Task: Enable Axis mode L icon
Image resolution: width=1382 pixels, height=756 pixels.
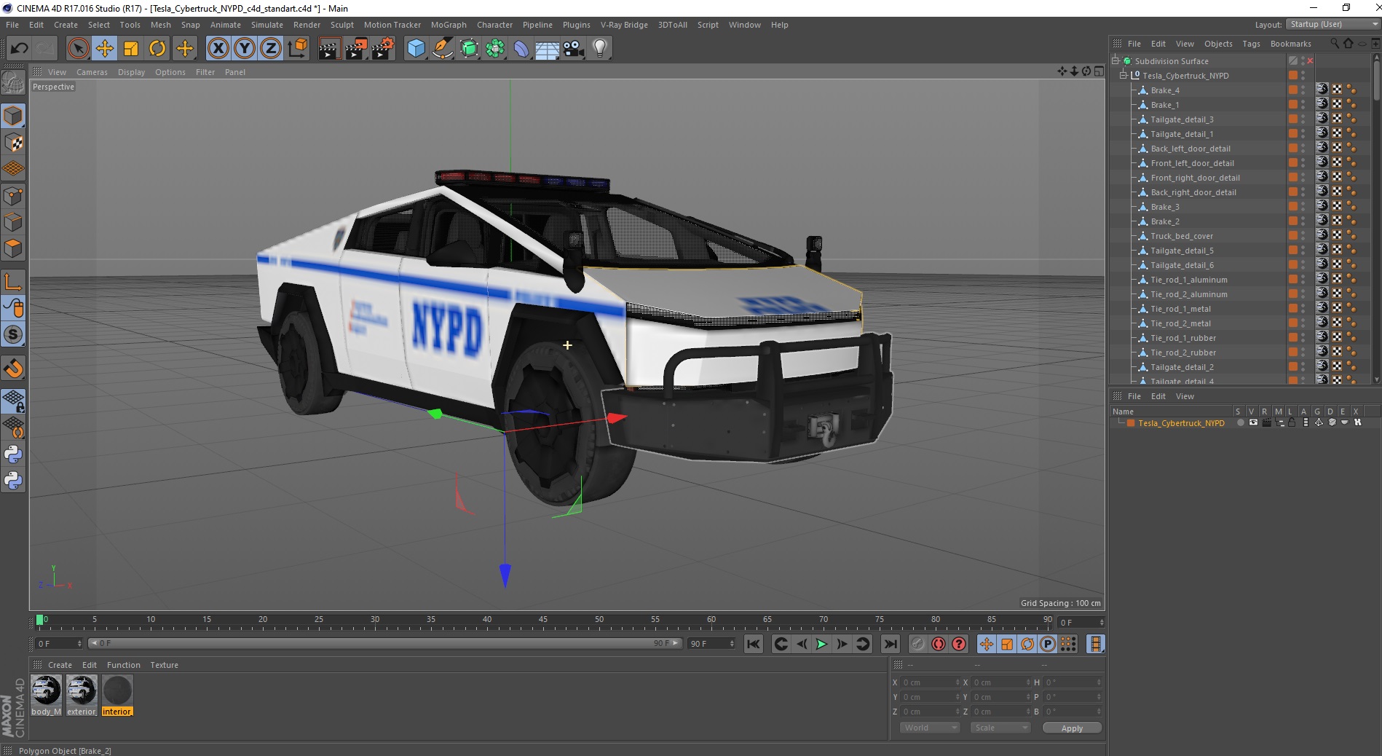Action: coord(13,281)
